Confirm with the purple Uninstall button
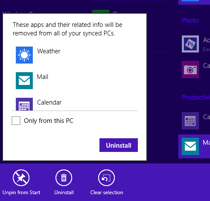210x201 pixels. click(x=119, y=145)
